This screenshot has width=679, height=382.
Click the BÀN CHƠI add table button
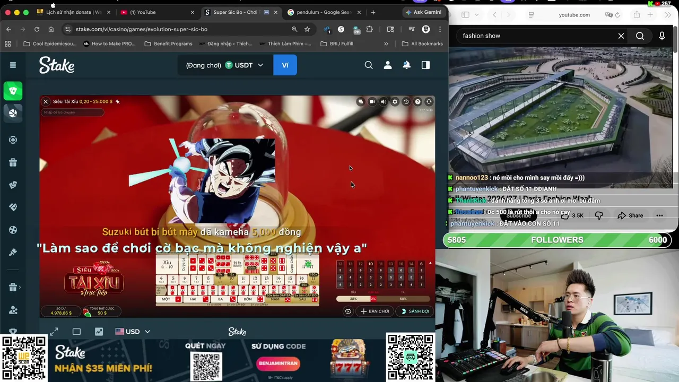pyautogui.click(x=375, y=311)
